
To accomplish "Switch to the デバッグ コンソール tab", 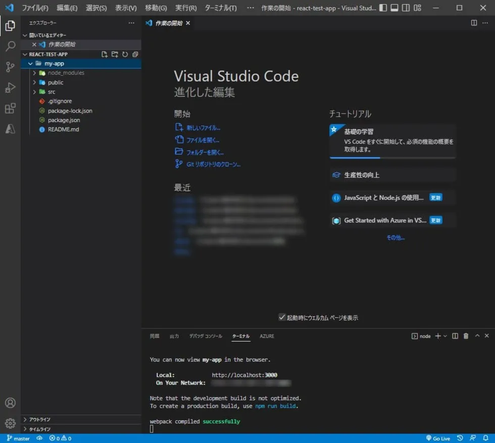I will [x=205, y=336].
